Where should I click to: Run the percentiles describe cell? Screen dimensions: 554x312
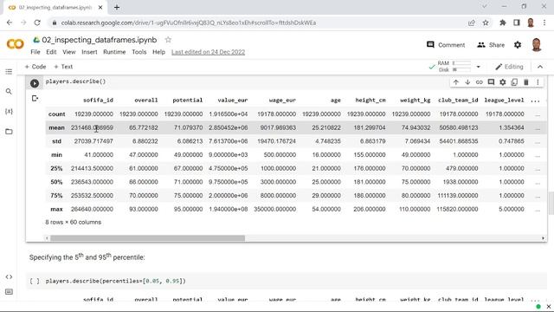35,281
